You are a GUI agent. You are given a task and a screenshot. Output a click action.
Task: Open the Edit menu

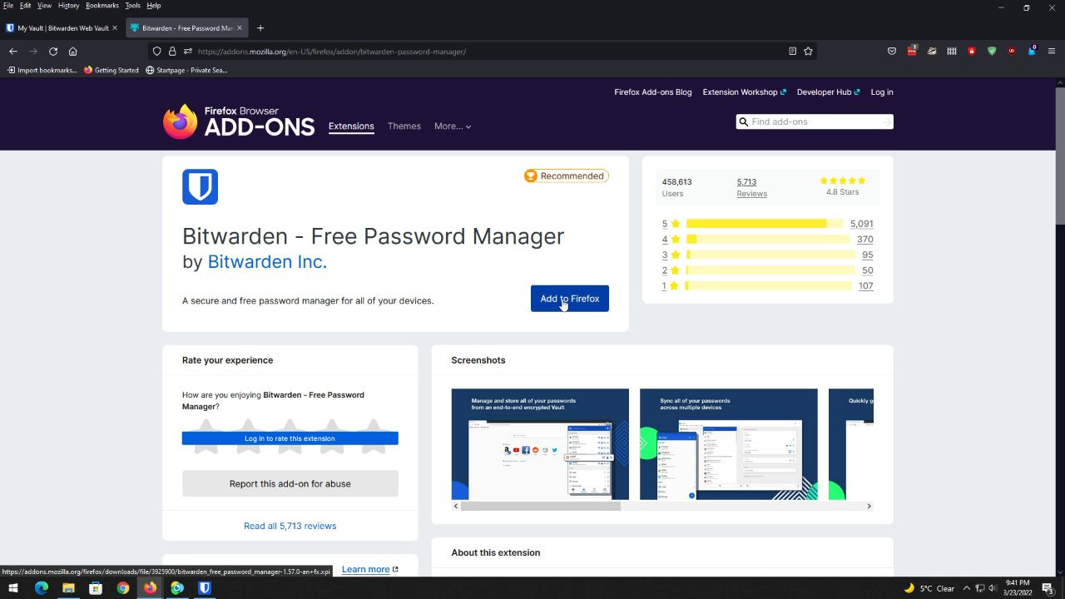26,6
